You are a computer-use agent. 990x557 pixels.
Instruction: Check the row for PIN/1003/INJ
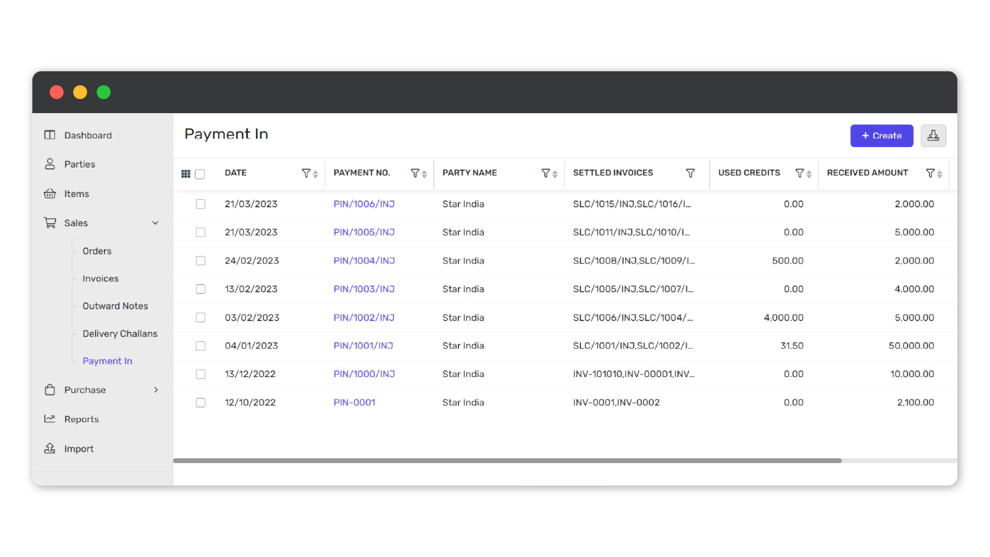point(200,289)
